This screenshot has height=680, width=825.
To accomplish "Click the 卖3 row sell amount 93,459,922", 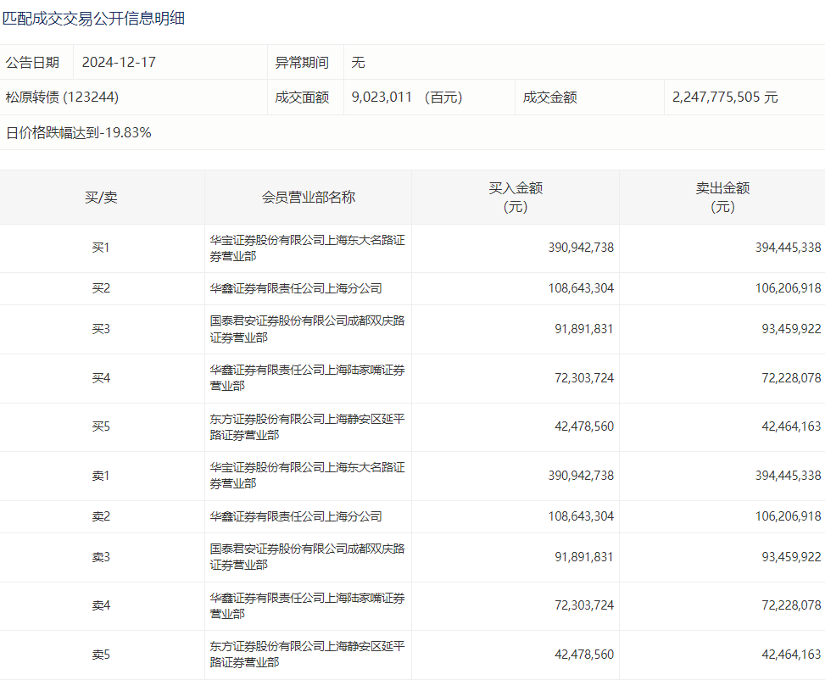I will click(x=788, y=557).
